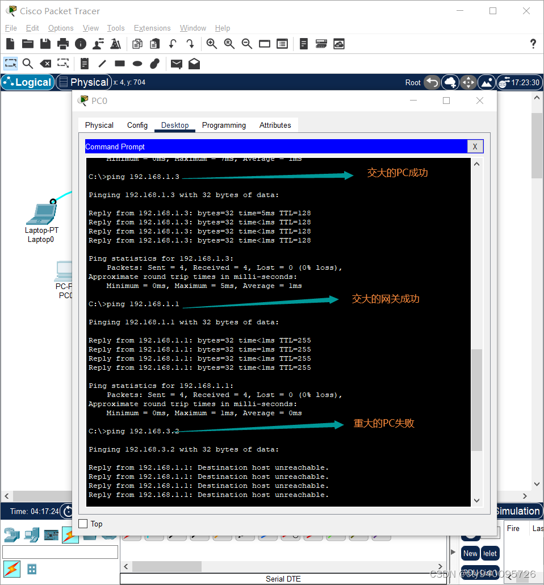
Task: Open the Physical tab in PC0
Action: tap(99, 126)
